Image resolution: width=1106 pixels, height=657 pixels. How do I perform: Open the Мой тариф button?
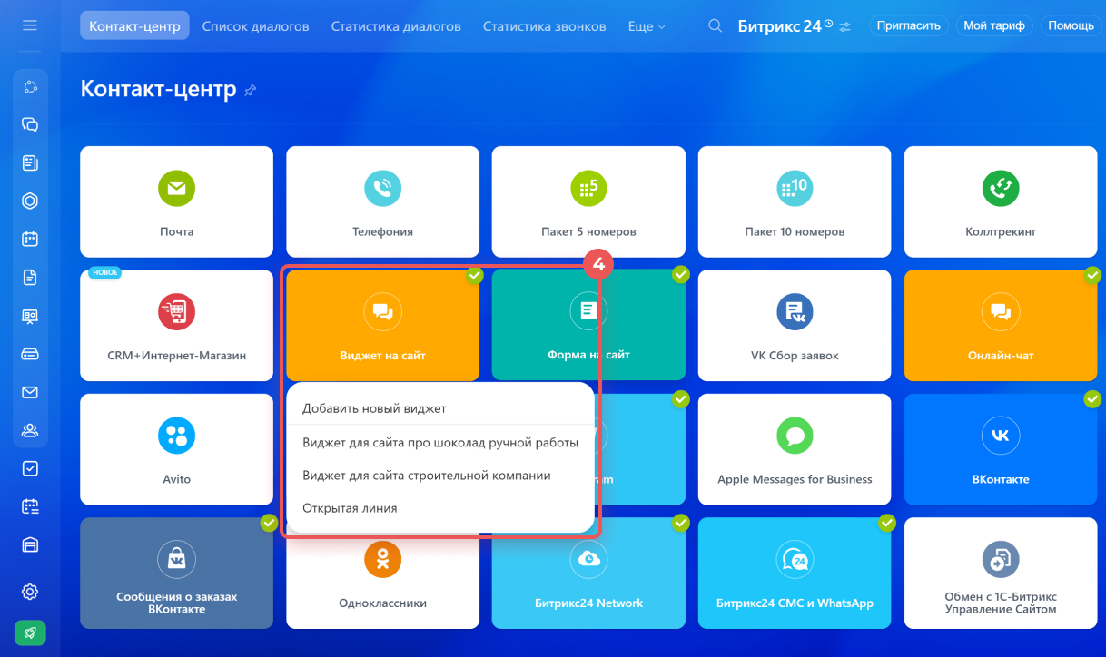tap(994, 25)
